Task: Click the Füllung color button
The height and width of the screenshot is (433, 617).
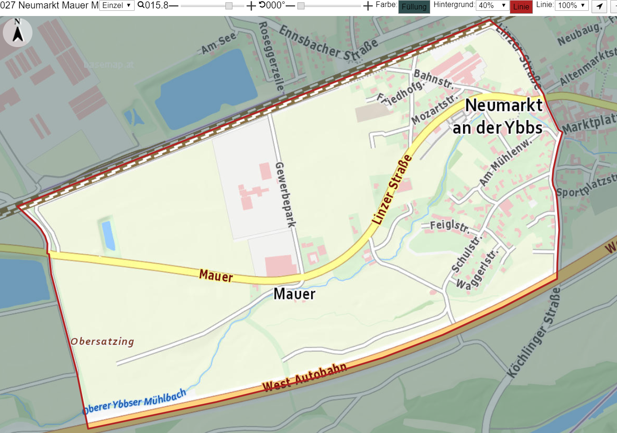Action: coord(414,7)
